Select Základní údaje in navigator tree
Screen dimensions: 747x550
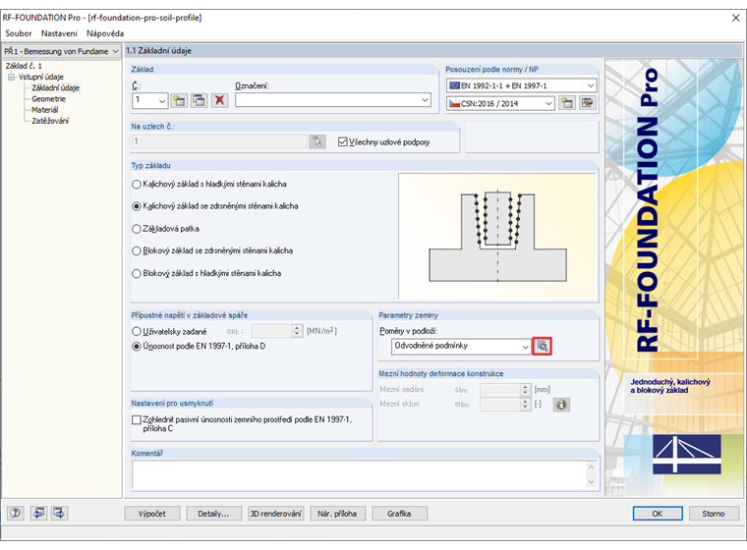tap(55, 88)
